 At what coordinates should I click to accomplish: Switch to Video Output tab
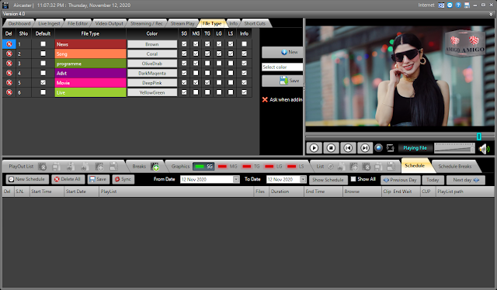click(x=109, y=23)
